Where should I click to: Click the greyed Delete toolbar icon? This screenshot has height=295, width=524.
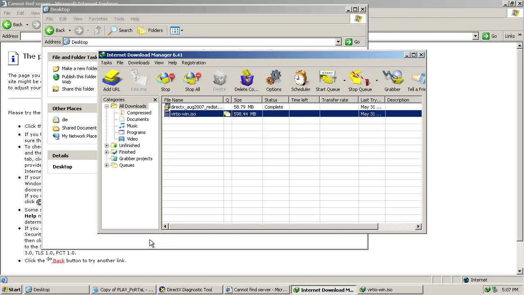coord(219,81)
